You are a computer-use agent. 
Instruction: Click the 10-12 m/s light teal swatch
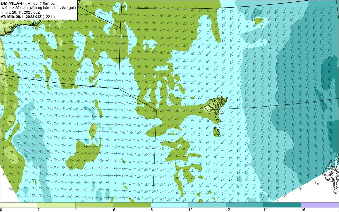pos(207,205)
